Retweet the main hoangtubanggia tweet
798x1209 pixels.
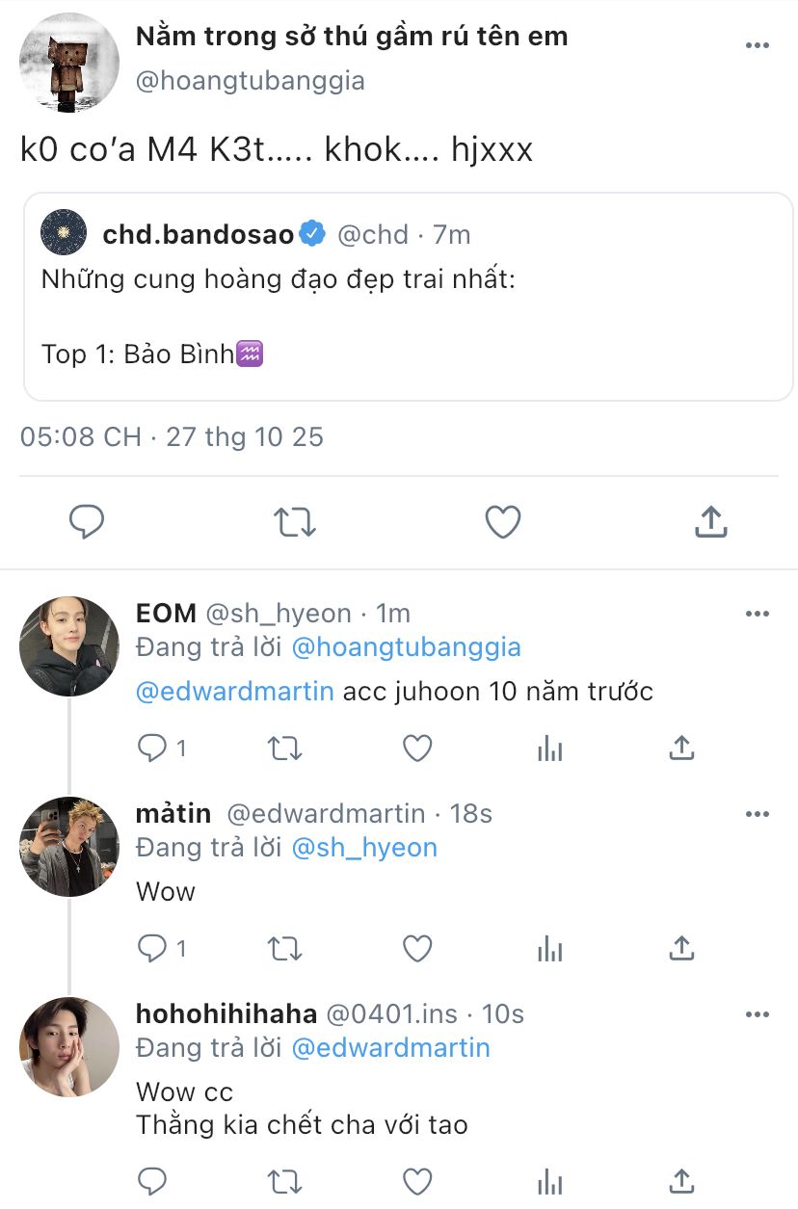[x=294, y=522]
